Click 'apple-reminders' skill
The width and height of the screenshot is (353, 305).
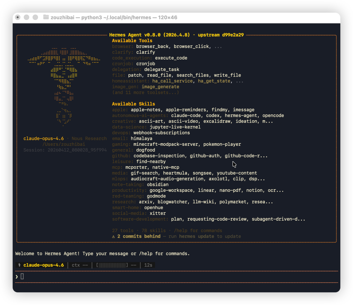tap(186, 110)
